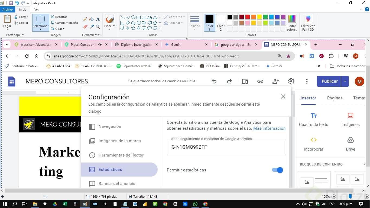The height and width of the screenshot is (208, 370).
Task: Select the Hexagon shape
Action: pyautogui.click(x=139, y=23)
